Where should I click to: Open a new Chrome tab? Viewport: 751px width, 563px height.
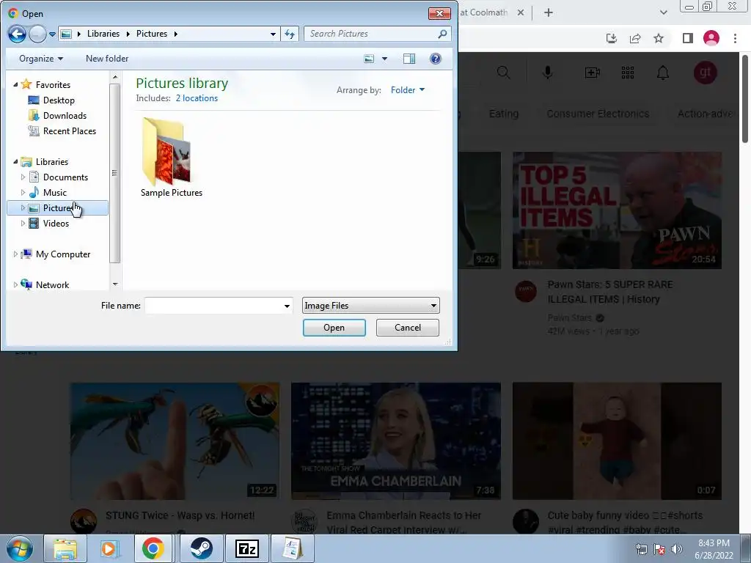tap(549, 12)
